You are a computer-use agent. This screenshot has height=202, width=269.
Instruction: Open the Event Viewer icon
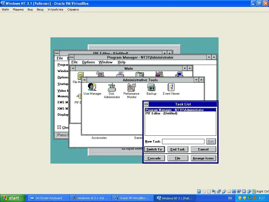click(171, 87)
